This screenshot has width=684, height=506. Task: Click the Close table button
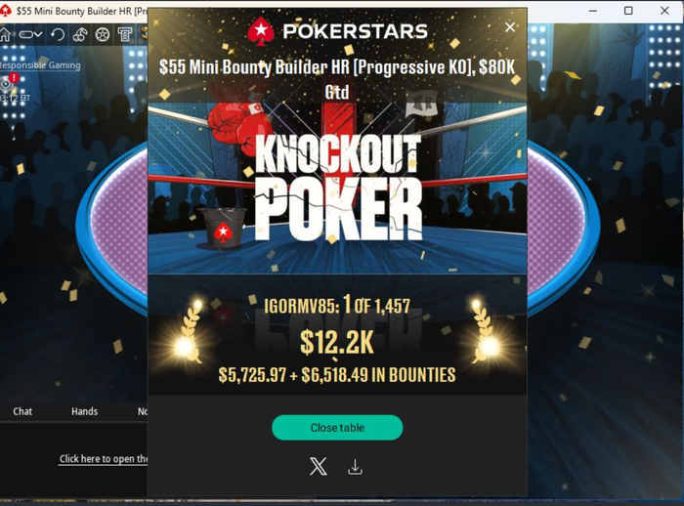[337, 428]
